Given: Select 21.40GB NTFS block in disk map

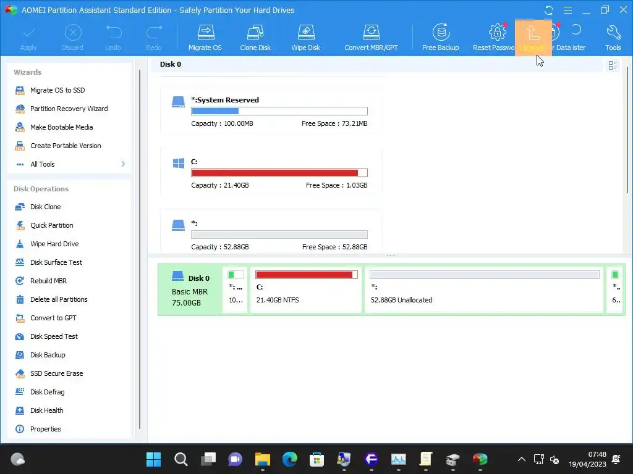Looking at the screenshot, I should pyautogui.click(x=305, y=290).
